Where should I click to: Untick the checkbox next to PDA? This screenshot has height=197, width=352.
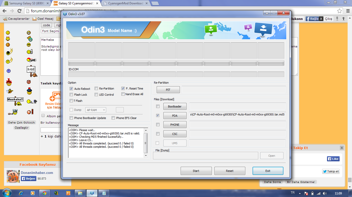158,115
